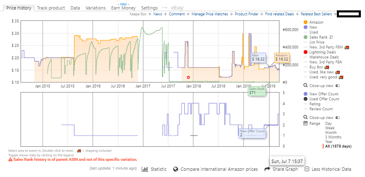Click the globe icon for international prices

pyautogui.click(x=176, y=169)
